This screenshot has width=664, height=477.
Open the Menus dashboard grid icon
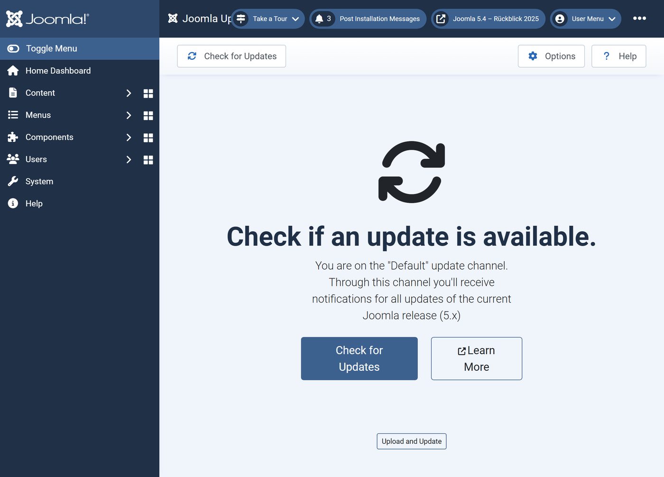tap(148, 116)
